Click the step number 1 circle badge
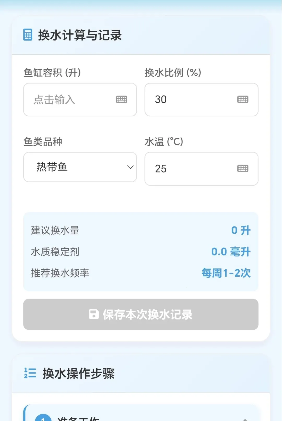The image size is (282, 421). (43, 418)
